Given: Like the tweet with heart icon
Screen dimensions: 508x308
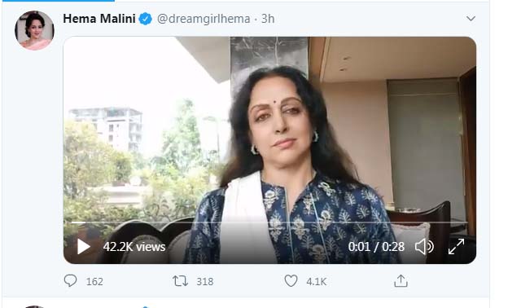Looking at the screenshot, I should (291, 281).
